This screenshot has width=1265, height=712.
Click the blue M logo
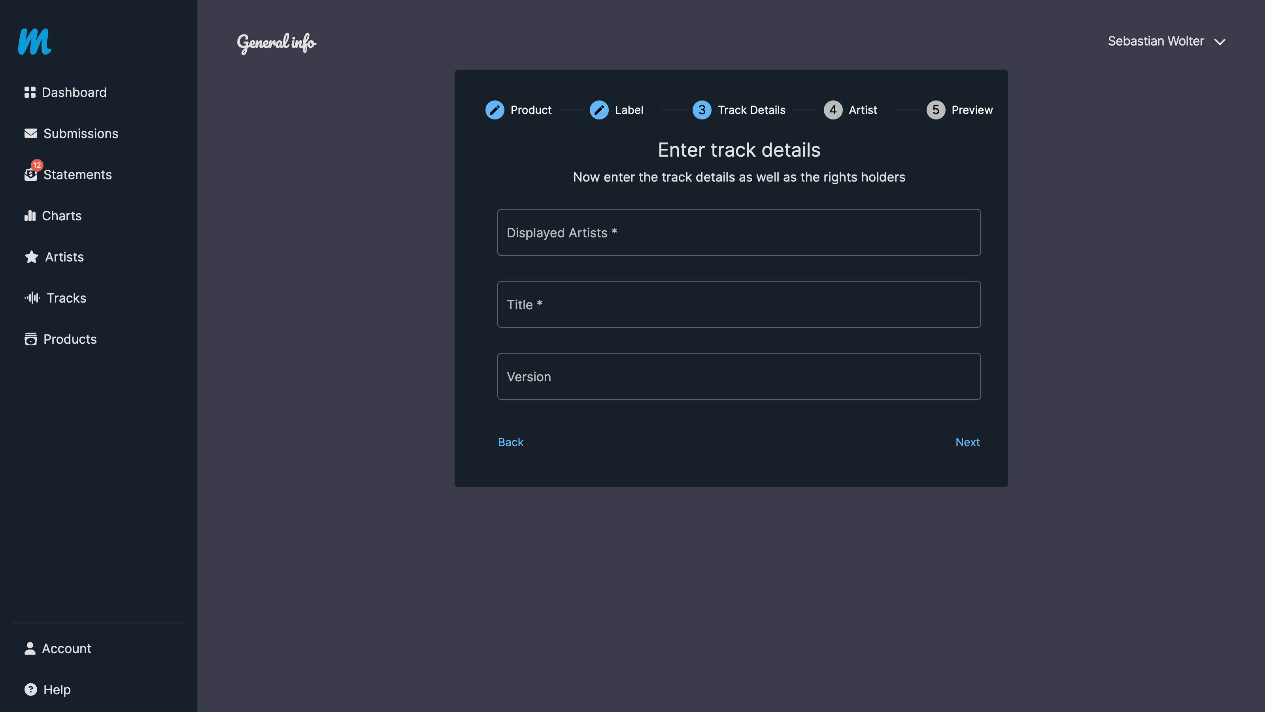(34, 42)
